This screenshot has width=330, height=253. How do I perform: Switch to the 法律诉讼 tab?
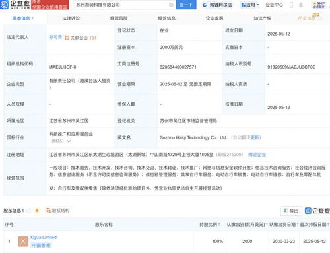[71, 18]
